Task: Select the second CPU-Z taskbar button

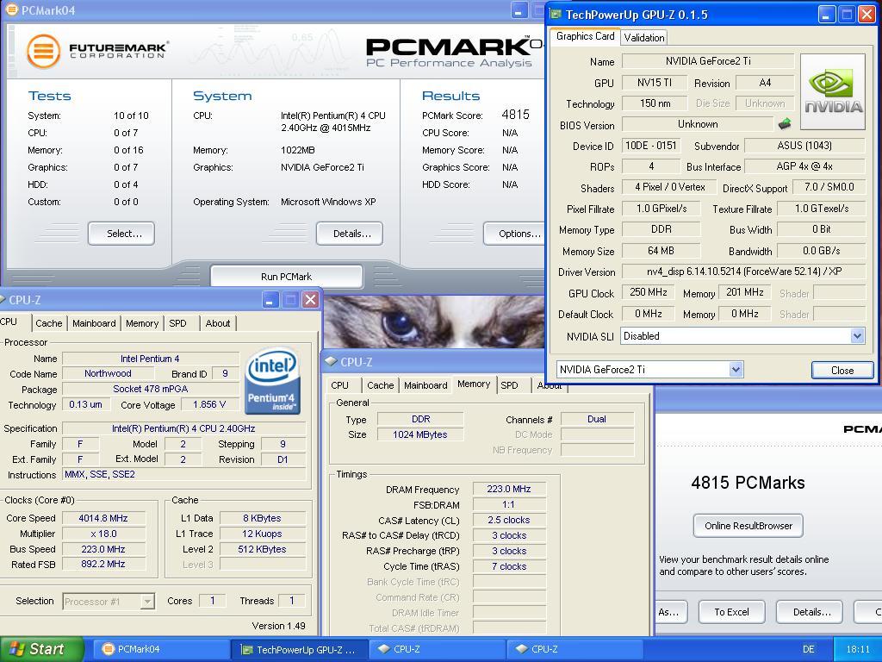Action: point(574,649)
